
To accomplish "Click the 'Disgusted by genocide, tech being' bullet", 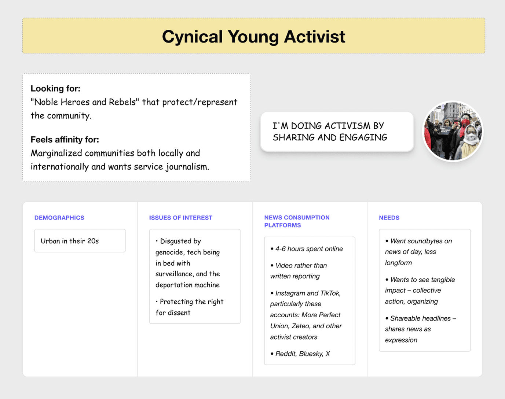I will point(188,263).
